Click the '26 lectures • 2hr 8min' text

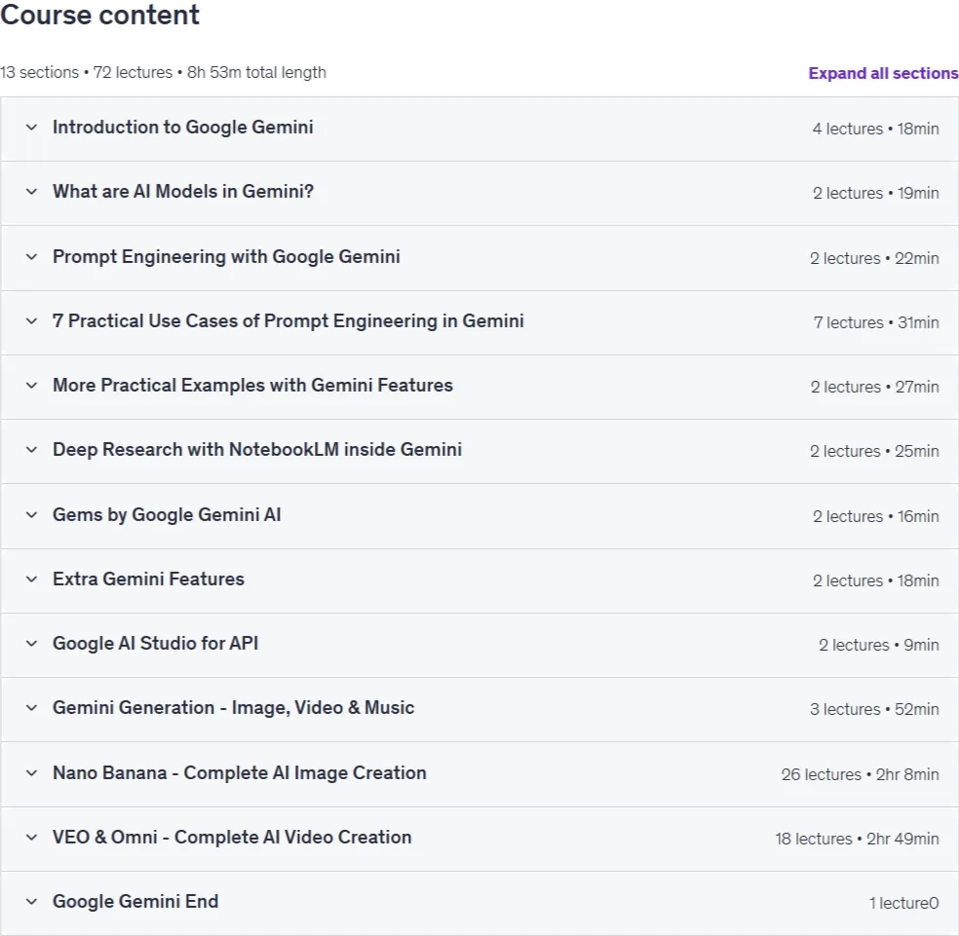860,774
